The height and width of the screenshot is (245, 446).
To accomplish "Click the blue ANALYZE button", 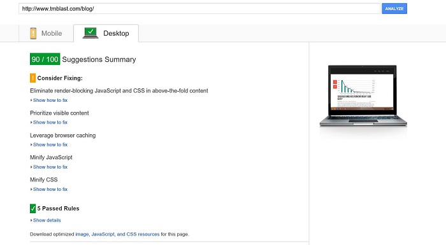I will [x=394, y=8].
